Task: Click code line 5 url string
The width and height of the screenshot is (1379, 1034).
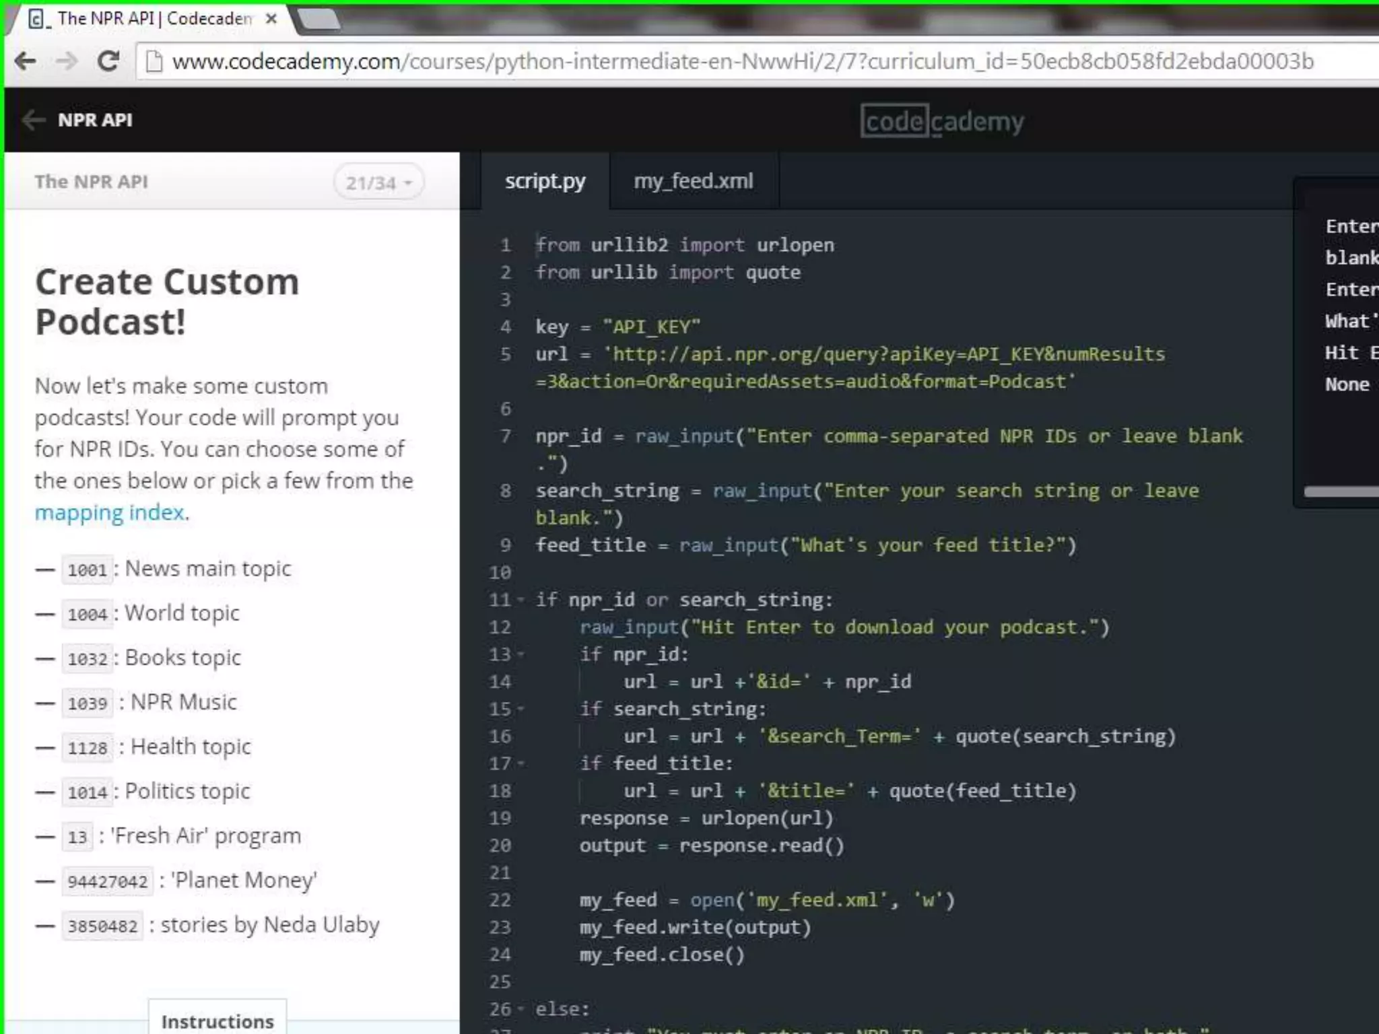Action: pos(850,368)
